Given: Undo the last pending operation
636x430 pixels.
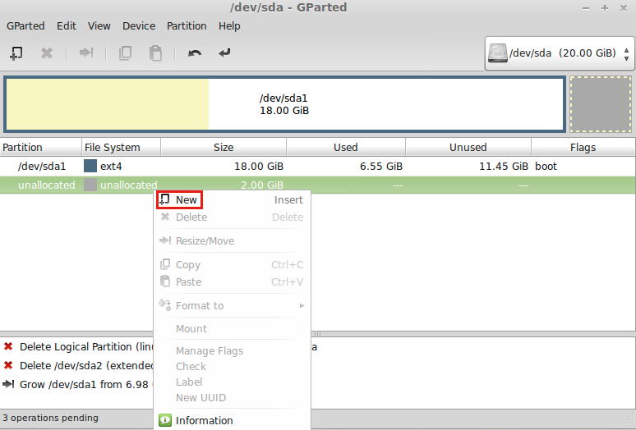Looking at the screenshot, I should point(195,53).
